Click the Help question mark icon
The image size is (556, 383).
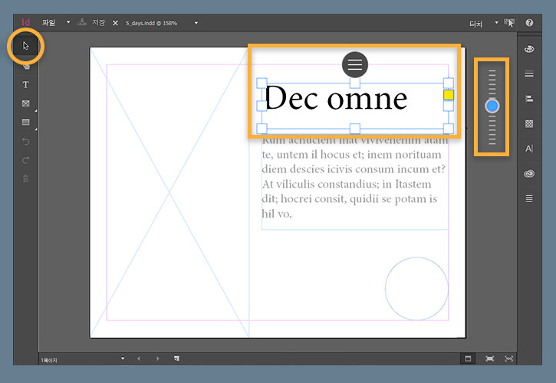tap(529, 23)
